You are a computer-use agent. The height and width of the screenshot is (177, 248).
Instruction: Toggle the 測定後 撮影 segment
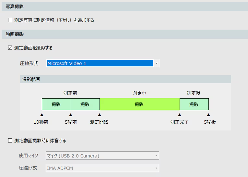click(x=194, y=104)
